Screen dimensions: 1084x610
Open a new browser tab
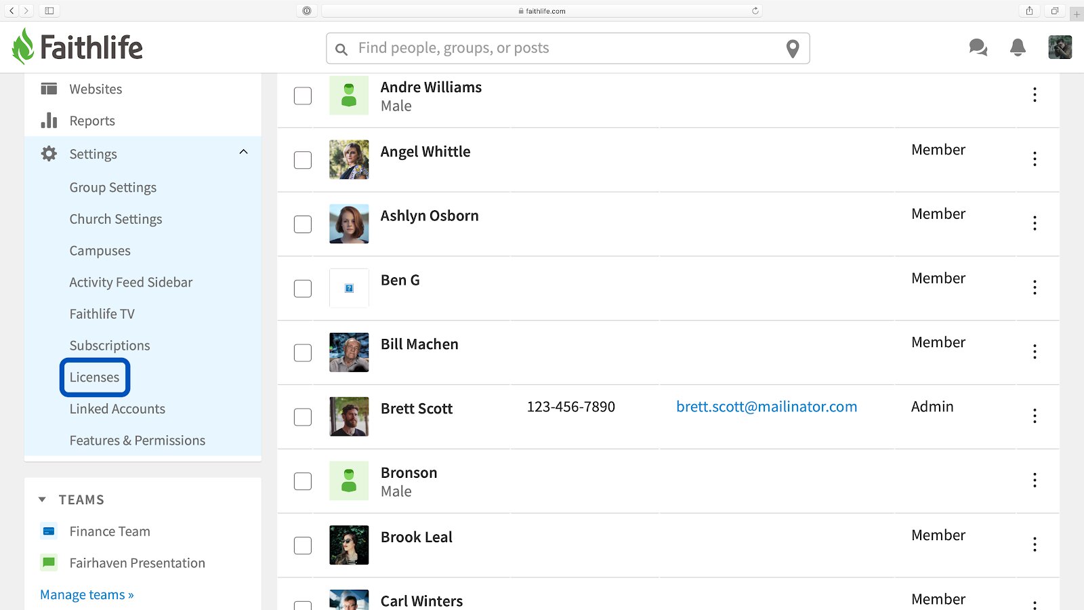[1077, 14]
